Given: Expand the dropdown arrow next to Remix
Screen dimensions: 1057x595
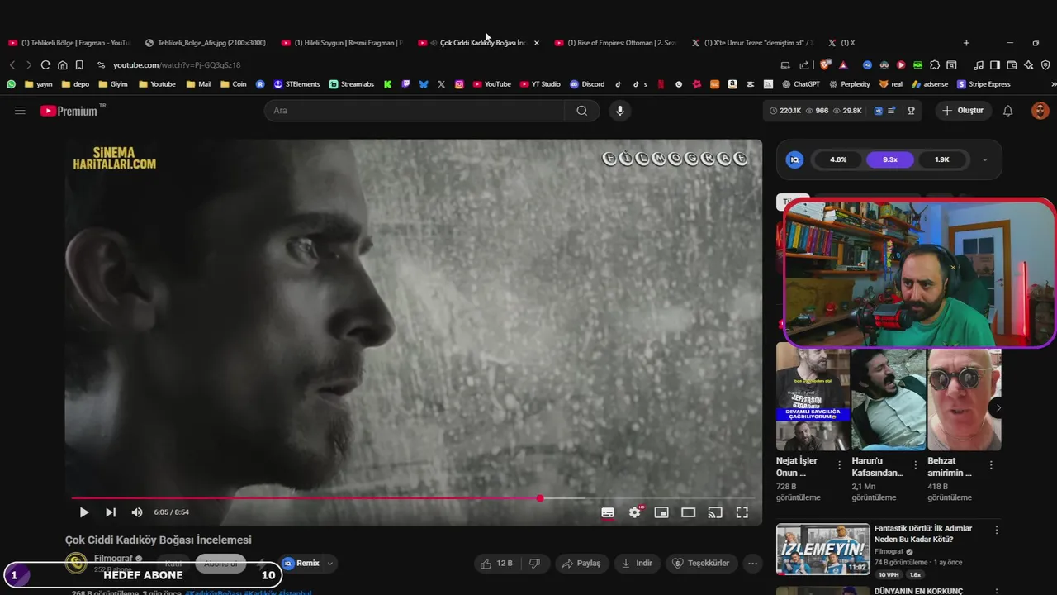Looking at the screenshot, I should point(330,564).
